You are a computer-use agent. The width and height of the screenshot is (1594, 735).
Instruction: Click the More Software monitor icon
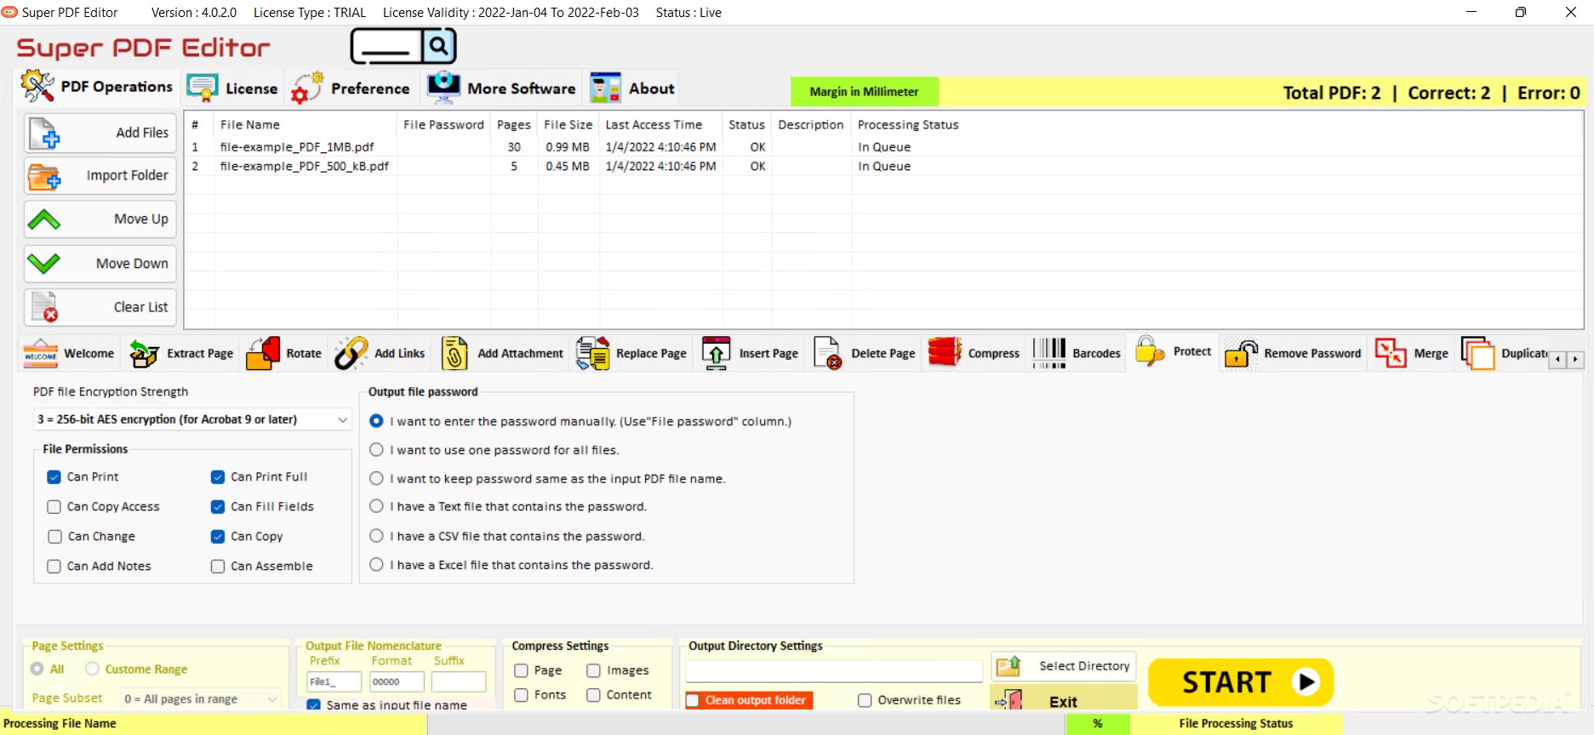(x=443, y=88)
